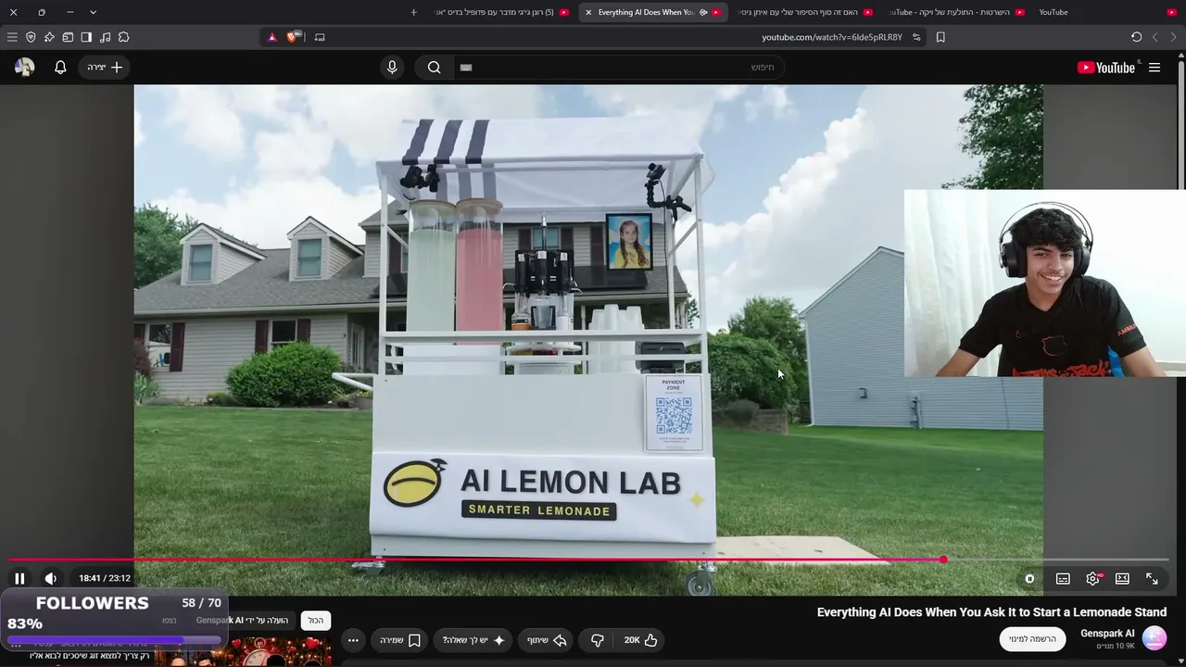
Task: Open the Create (יצירה) button
Action: [104, 68]
